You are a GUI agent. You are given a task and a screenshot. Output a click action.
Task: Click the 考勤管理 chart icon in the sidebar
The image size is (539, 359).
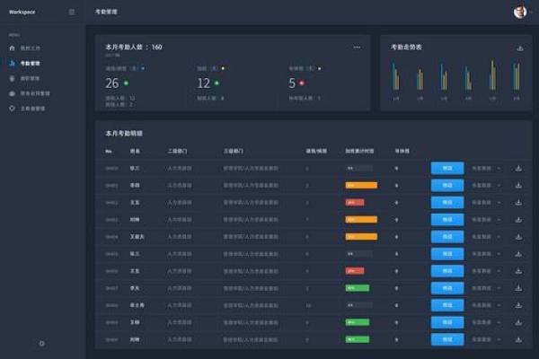(12, 63)
